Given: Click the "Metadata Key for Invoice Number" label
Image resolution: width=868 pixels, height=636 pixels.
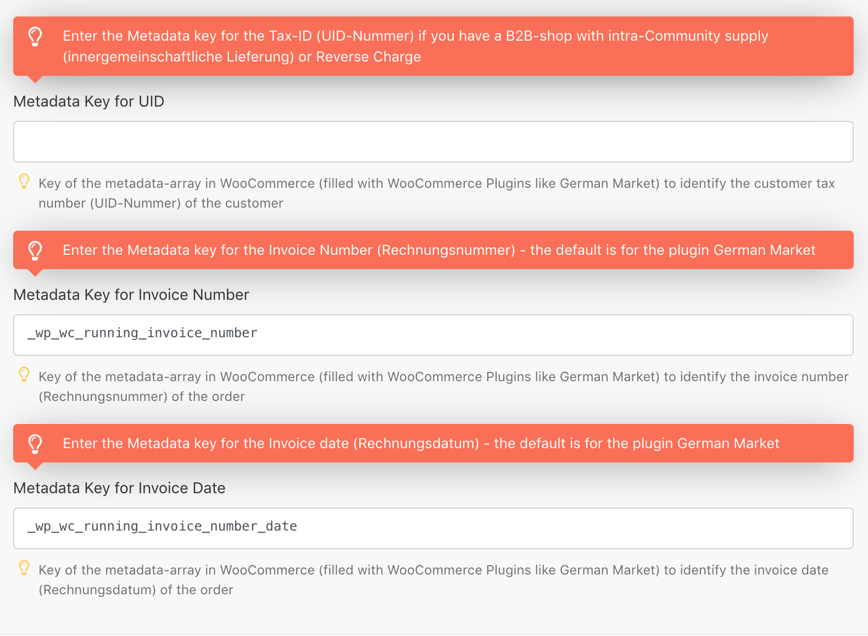Looking at the screenshot, I should click(131, 295).
